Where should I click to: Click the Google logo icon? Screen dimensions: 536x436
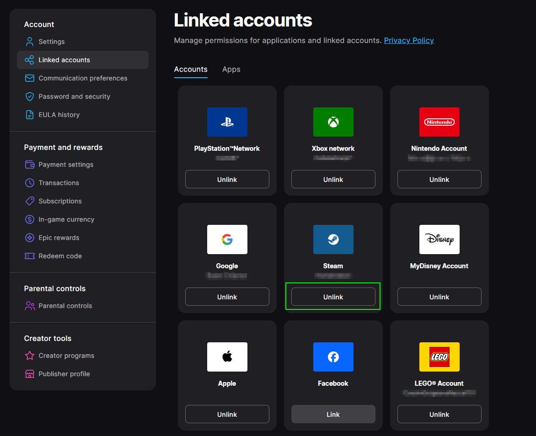tap(227, 239)
